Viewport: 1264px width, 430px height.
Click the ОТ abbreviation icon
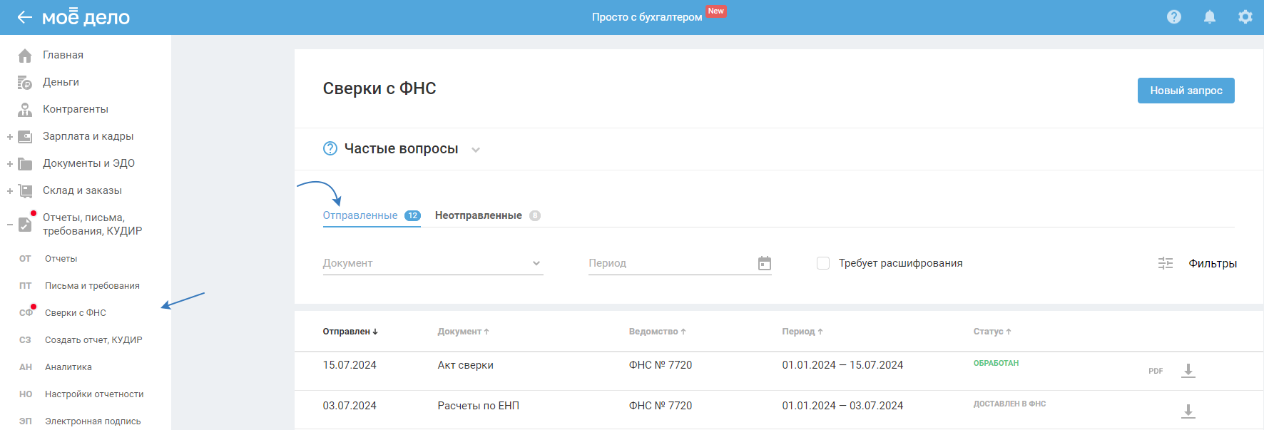click(x=25, y=259)
